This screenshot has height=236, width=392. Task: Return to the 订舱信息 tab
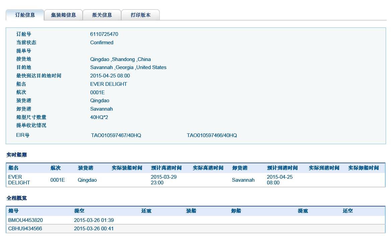(25, 15)
